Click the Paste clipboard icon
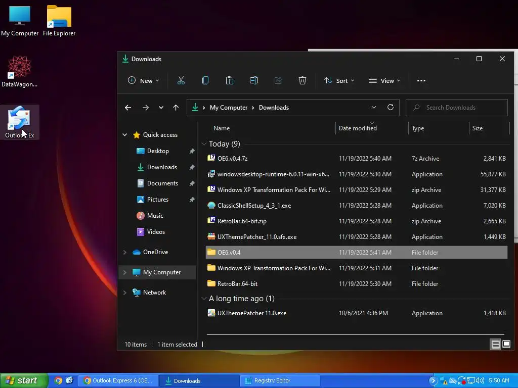The width and height of the screenshot is (518, 388). tap(230, 80)
